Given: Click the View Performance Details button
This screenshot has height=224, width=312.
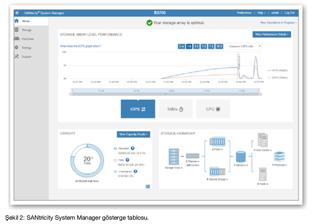Looking at the screenshot, I should pyautogui.click(x=271, y=34).
